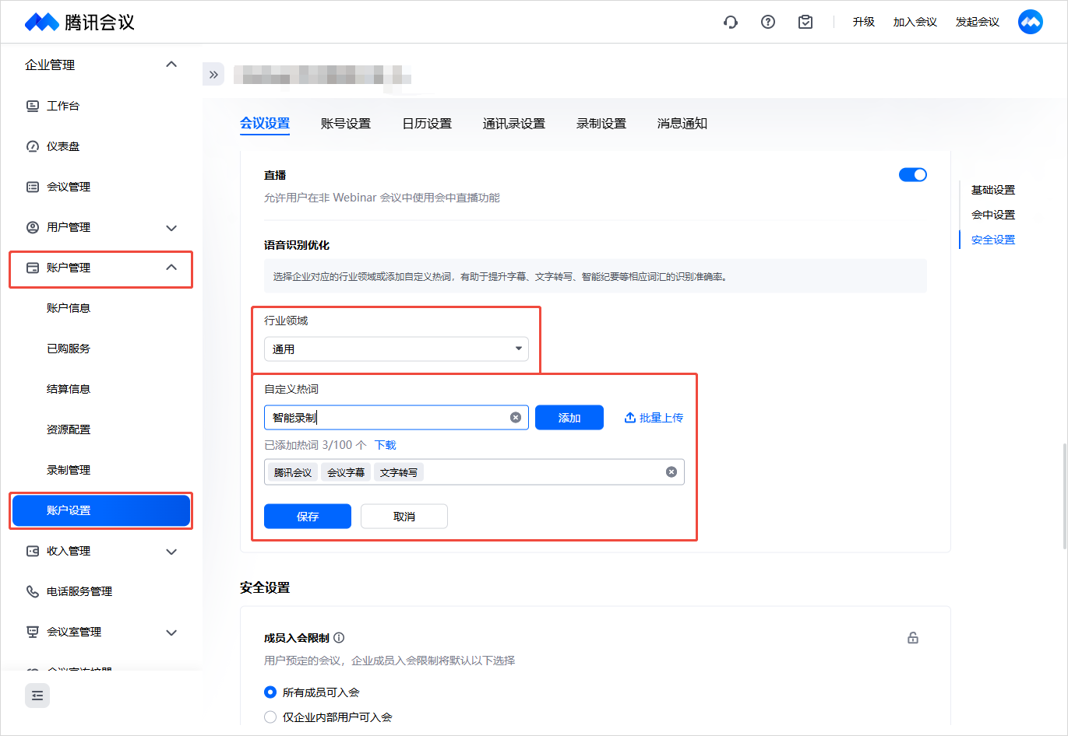Click the 下载 hot words link
Image resolution: width=1068 pixels, height=736 pixels.
[x=386, y=445]
